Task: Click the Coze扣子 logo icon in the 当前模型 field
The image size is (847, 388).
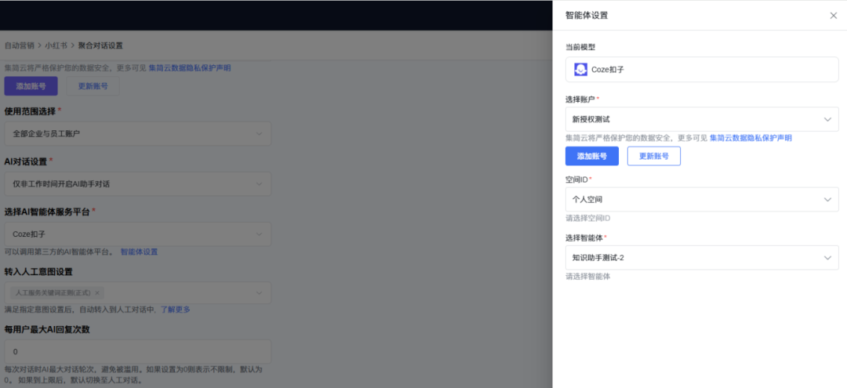Action: point(580,70)
